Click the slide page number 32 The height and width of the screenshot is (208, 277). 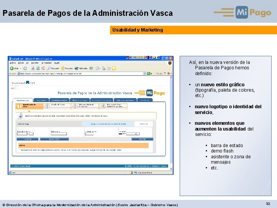tap(268, 204)
